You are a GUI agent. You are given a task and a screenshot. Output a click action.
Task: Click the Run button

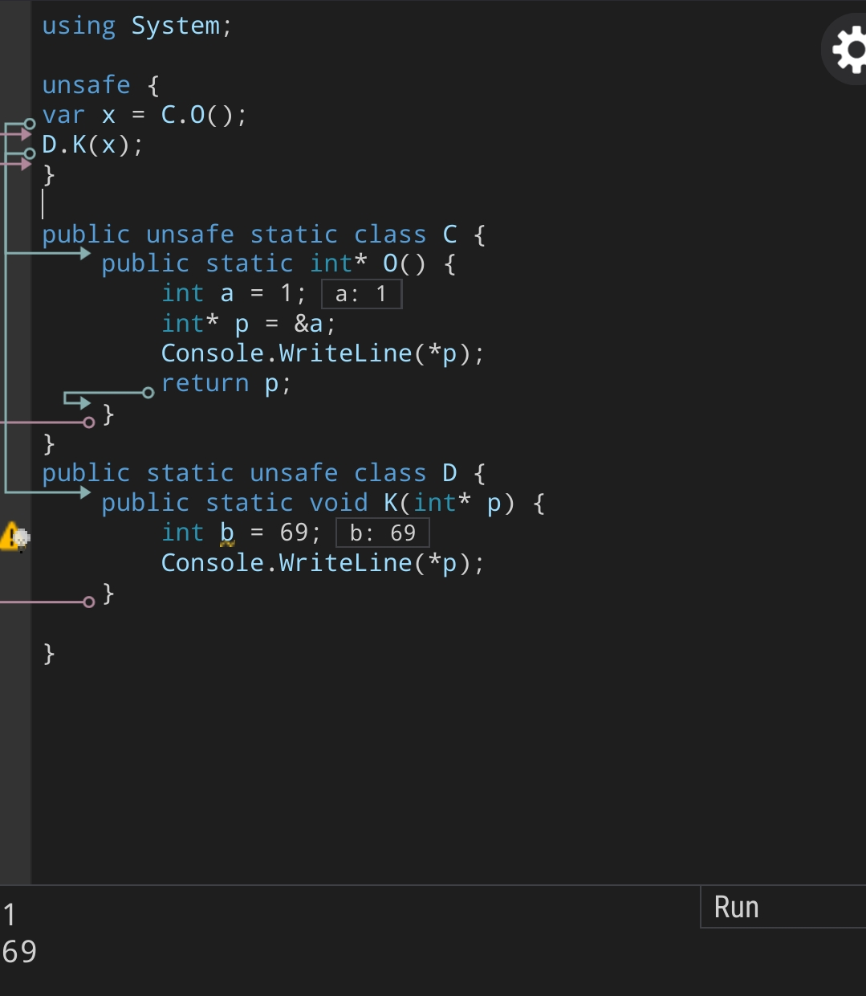point(783,907)
